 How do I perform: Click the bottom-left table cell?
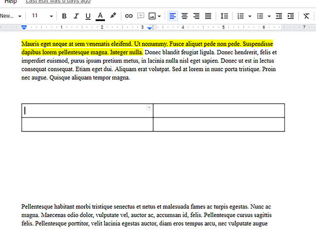point(87,125)
